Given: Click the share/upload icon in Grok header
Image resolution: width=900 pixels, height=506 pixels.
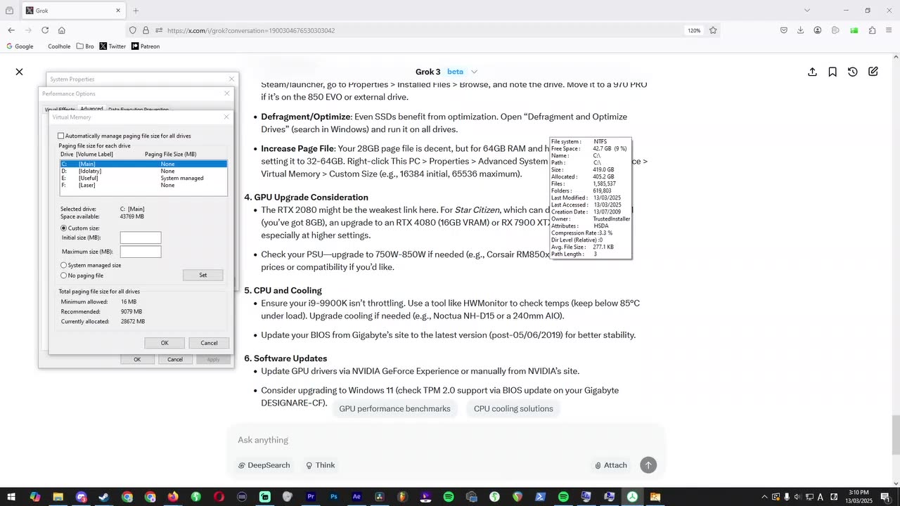Looking at the screenshot, I should click(x=812, y=72).
